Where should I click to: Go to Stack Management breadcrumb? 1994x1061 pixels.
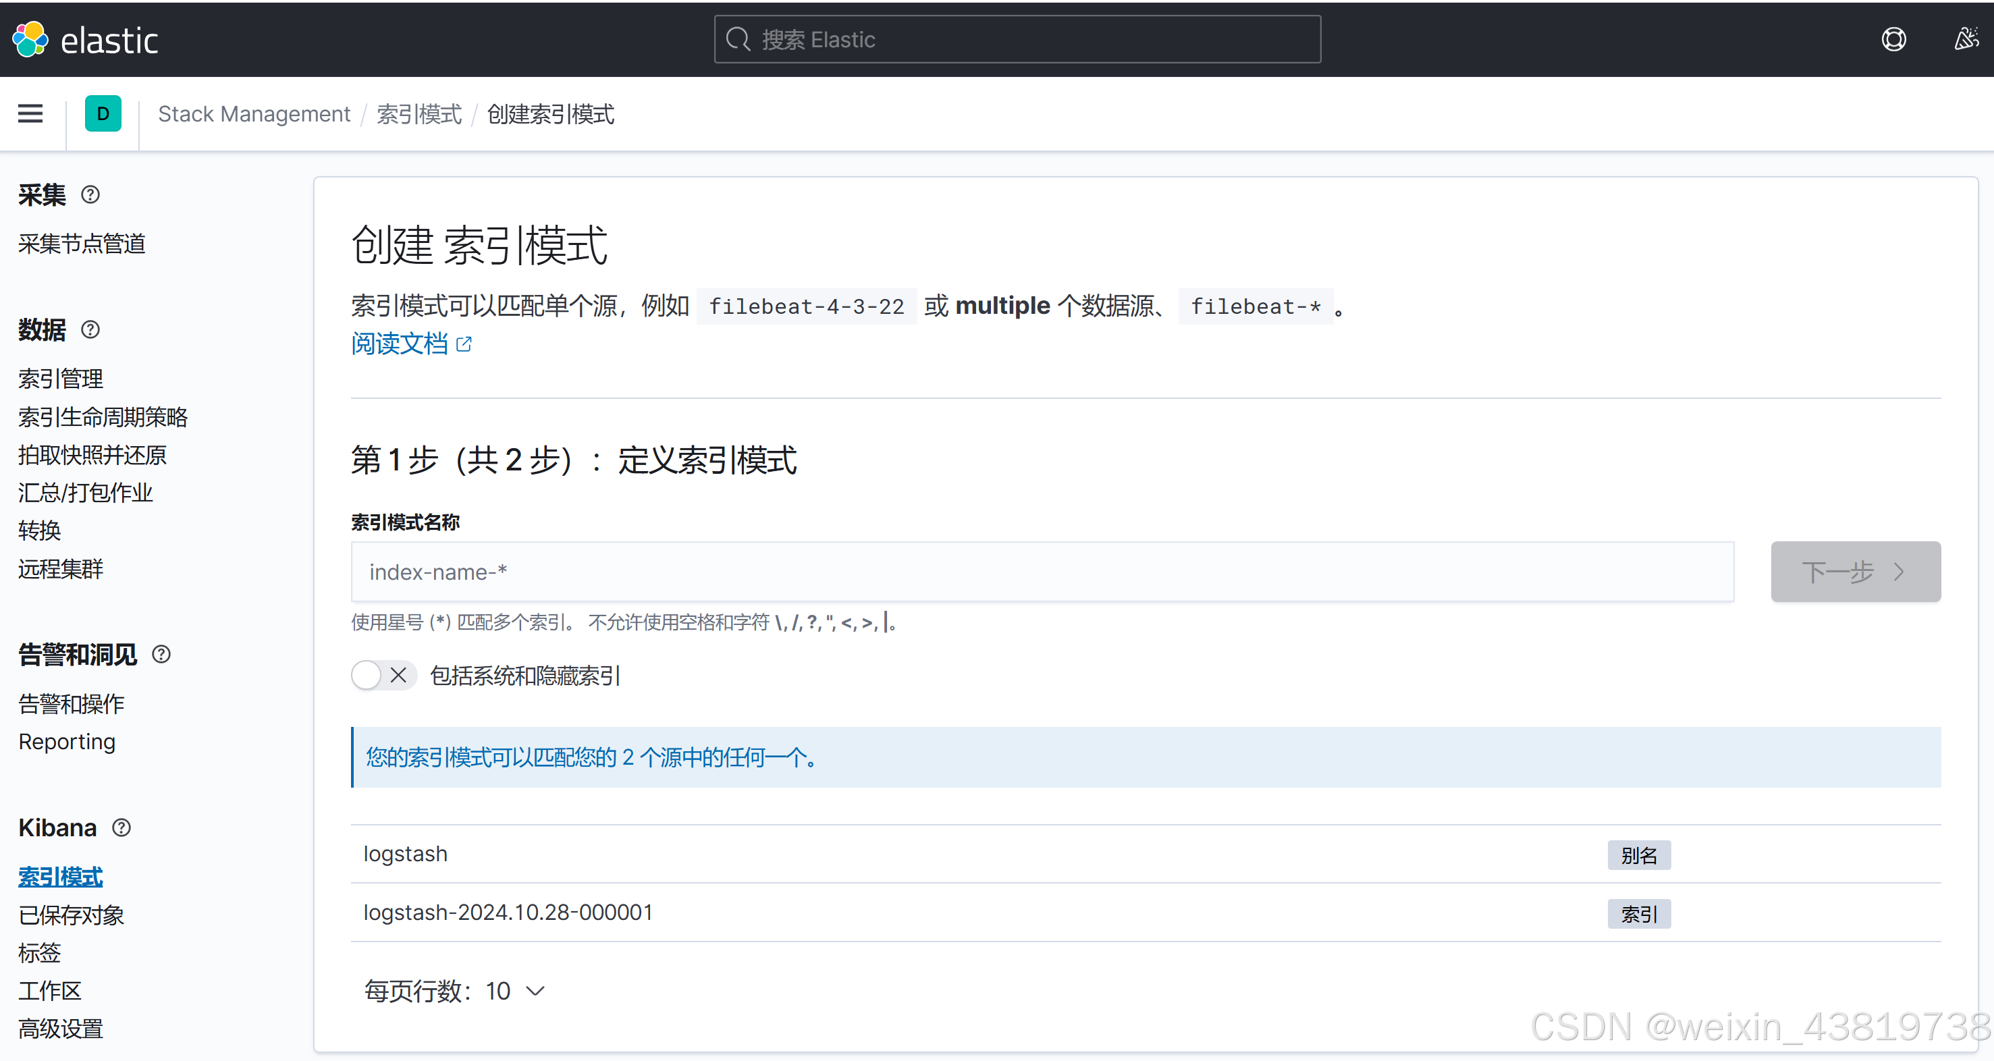254,114
